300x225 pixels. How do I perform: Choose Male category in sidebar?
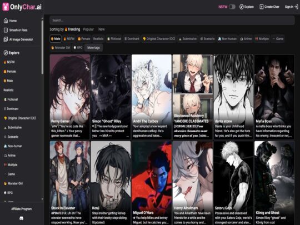click(8, 81)
